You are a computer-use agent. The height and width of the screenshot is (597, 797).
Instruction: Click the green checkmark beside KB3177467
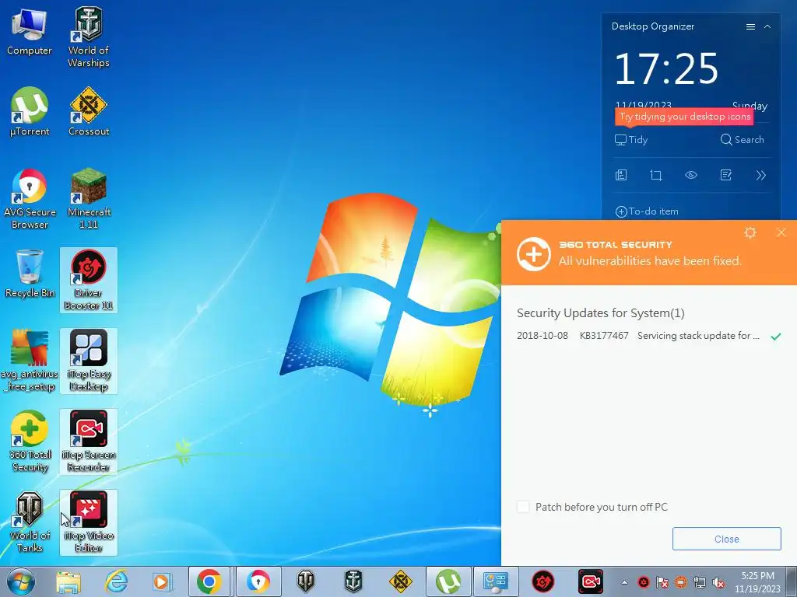(776, 336)
